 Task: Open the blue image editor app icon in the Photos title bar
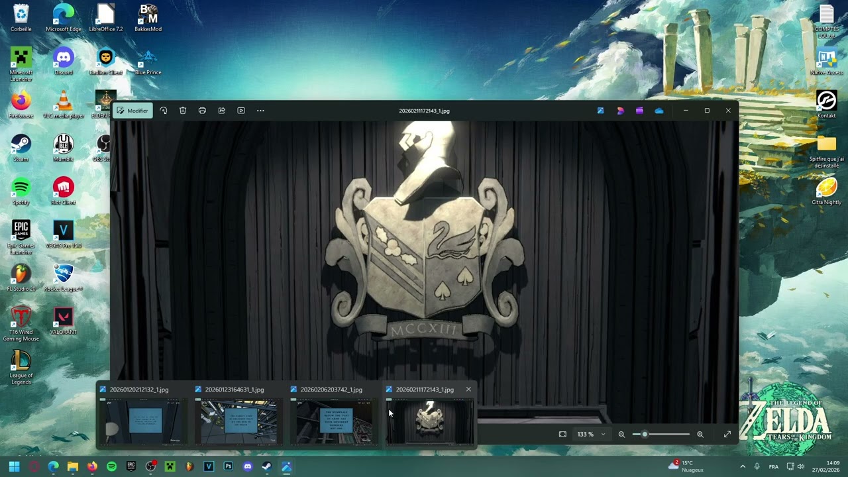pyautogui.click(x=601, y=111)
